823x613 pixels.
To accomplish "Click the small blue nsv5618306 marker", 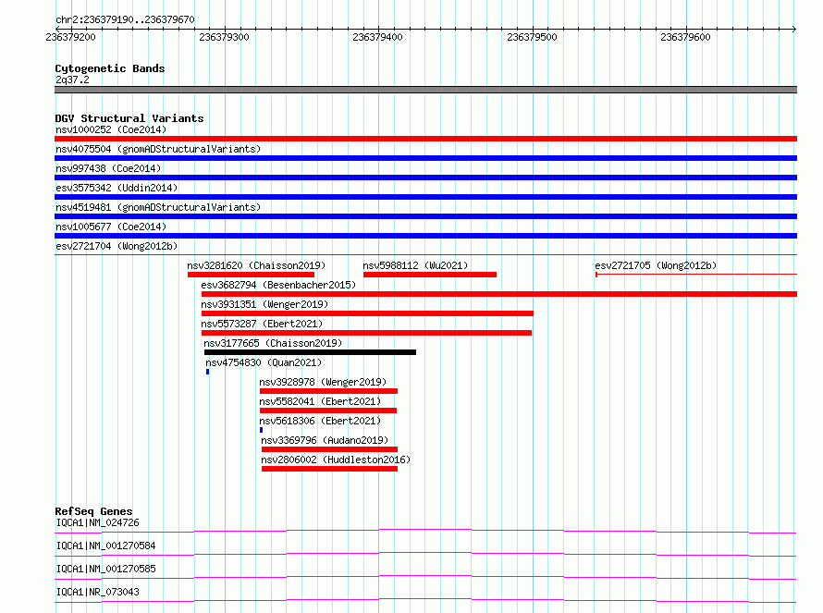I will [x=262, y=430].
